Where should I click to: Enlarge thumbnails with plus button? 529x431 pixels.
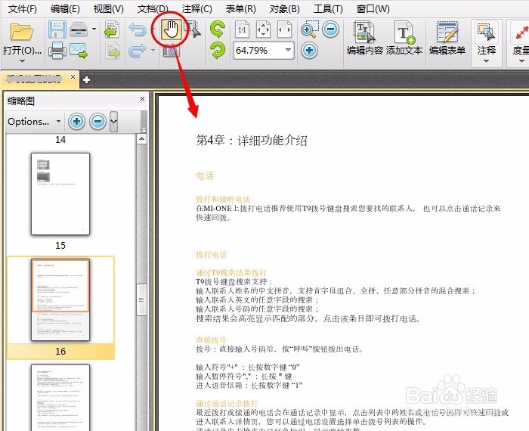point(76,121)
